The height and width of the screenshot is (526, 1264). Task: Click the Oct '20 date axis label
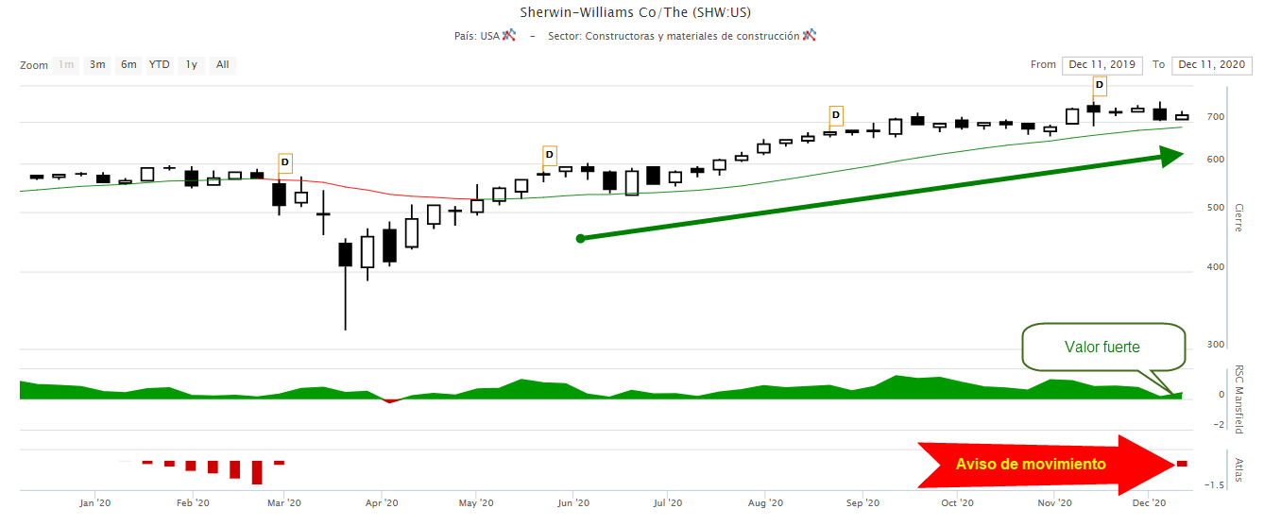click(x=957, y=503)
